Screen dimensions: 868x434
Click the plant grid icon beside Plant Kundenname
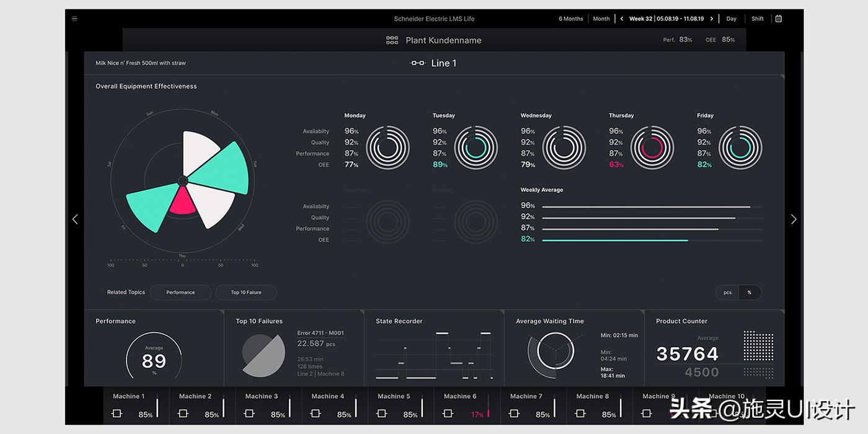(x=392, y=40)
